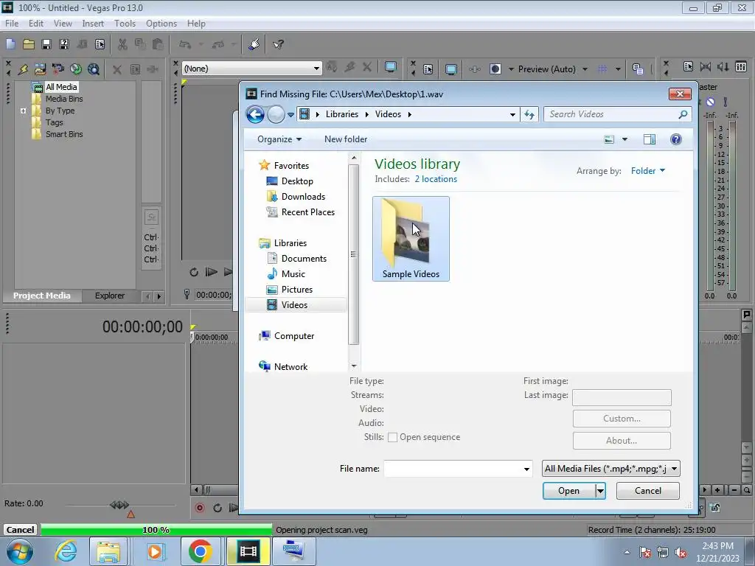Click the Open Mixing Console icon

[741, 66]
